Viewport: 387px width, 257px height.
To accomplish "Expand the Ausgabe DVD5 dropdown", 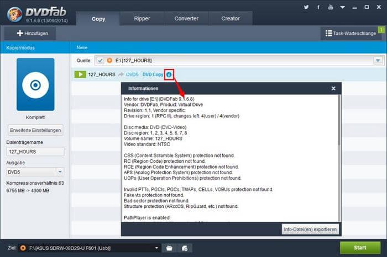I will [x=60, y=172].
